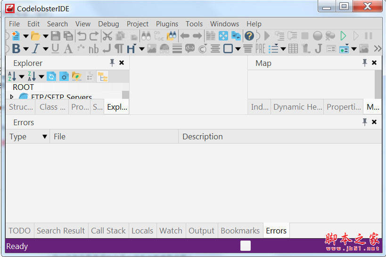386x257 pixels.
Task: Click the open folder icon
Action: [x=35, y=36]
